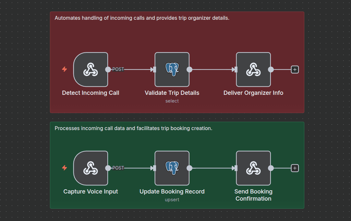This screenshot has height=221, width=351.
Task: Click the output connector of Validate Trip Details
Action: coord(189,70)
